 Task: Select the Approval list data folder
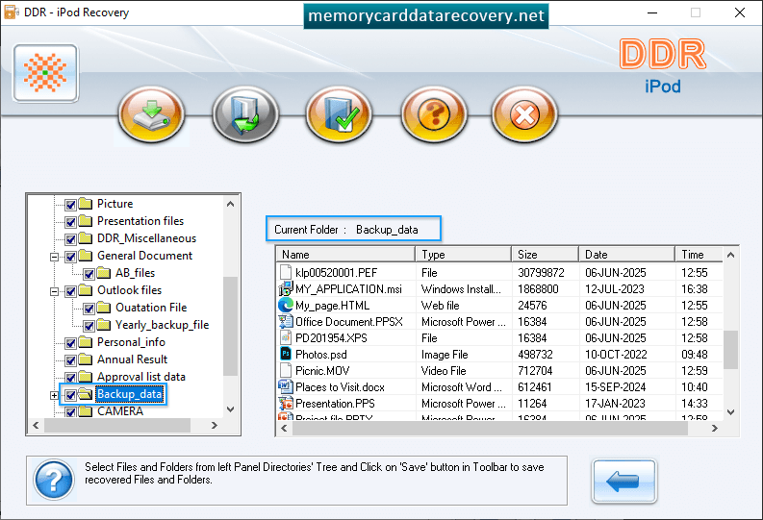141,377
